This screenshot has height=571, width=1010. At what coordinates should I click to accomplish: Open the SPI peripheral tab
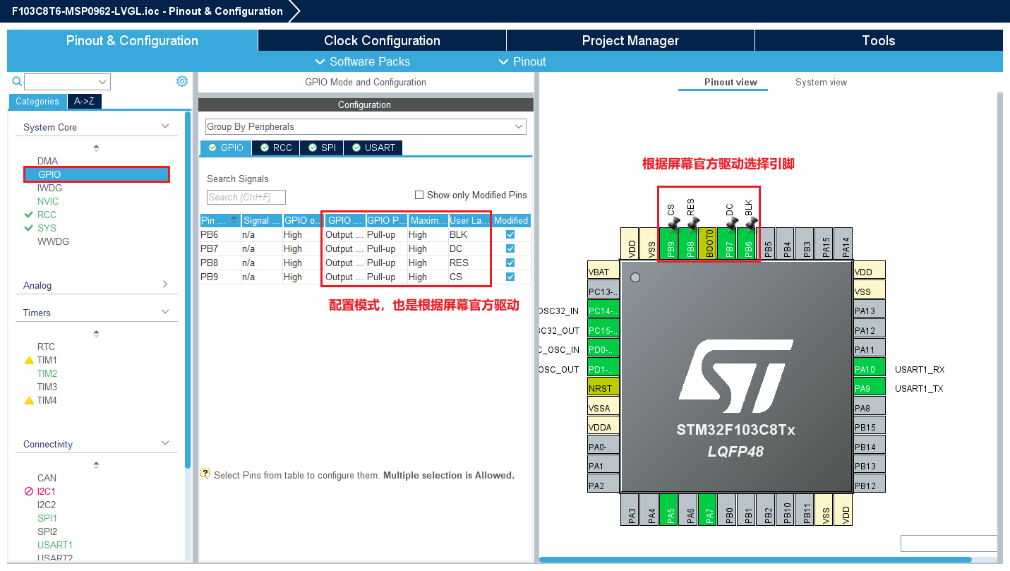pos(322,148)
